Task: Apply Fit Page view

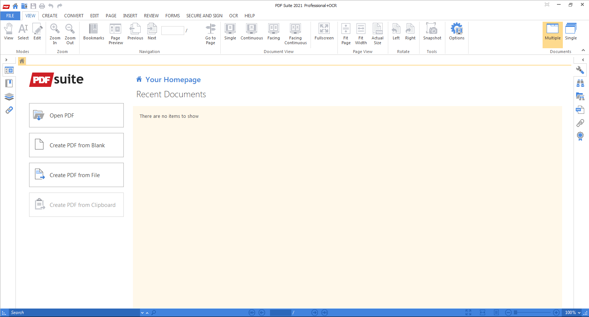Action: coord(346,34)
